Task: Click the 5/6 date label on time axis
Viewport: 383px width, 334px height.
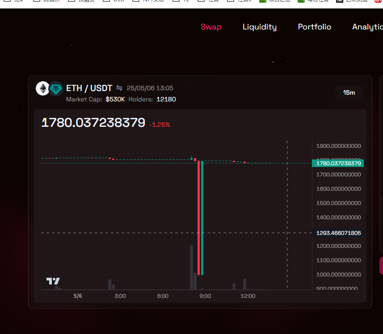Action: coord(78,296)
